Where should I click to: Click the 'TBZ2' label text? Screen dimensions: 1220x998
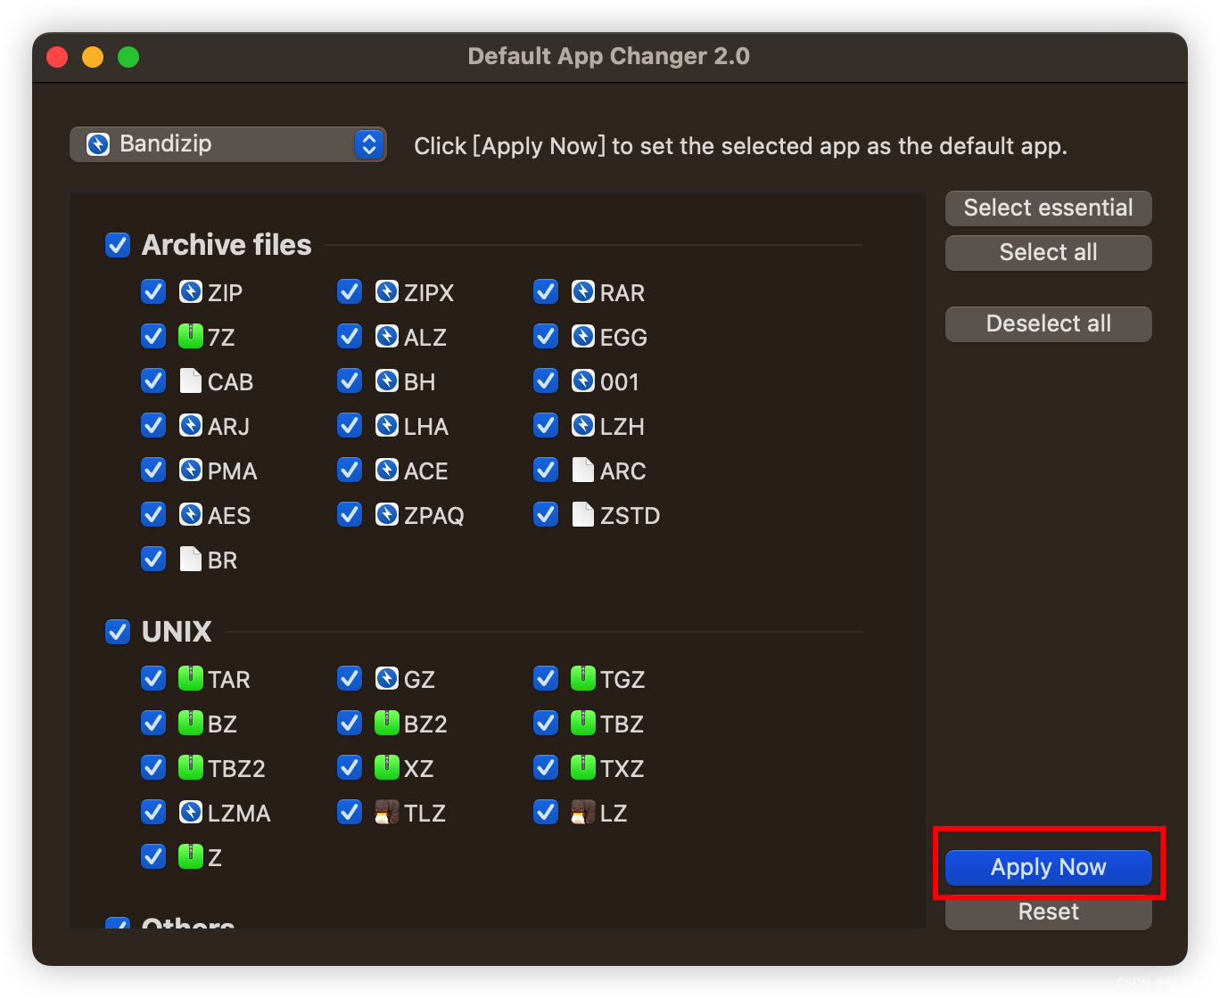point(236,769)
